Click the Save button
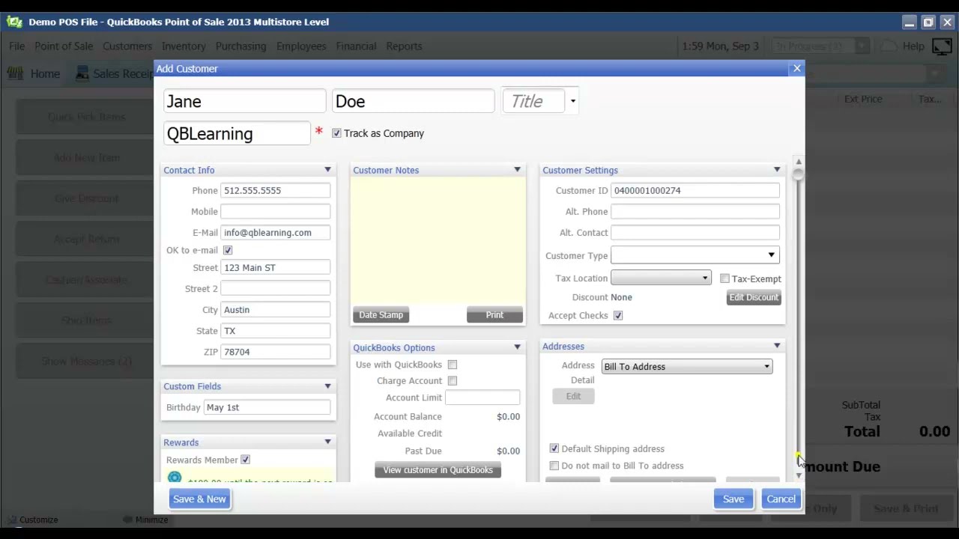959x539 pixels. (x=733, y=499)
